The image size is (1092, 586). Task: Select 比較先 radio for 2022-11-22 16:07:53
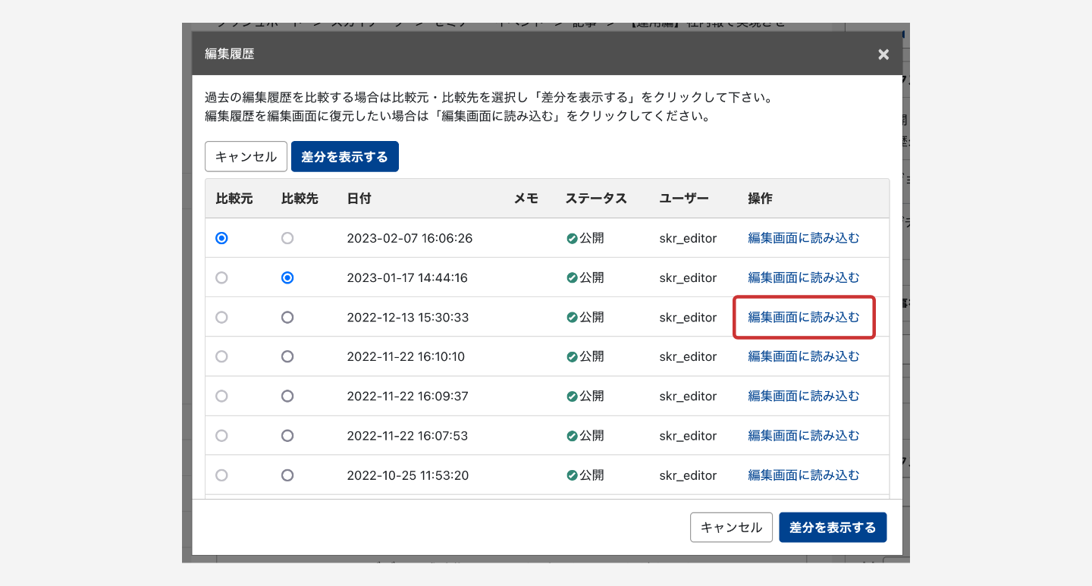pyautogui.click(x=287, y=436)
